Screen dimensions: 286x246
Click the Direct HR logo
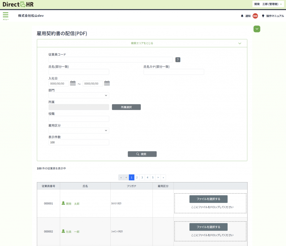(x=18, y=4)
